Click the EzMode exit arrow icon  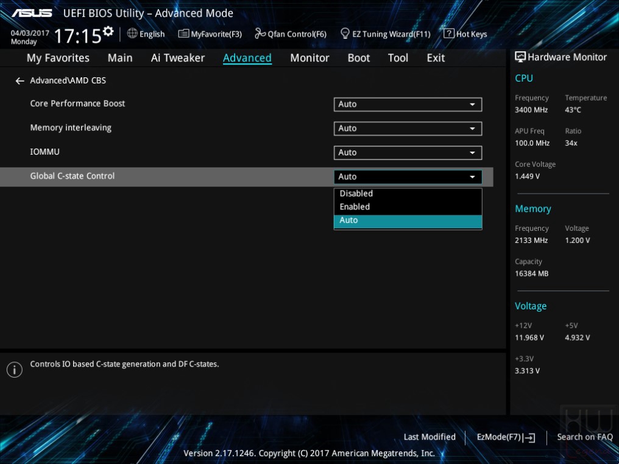(x=530, y=437)
